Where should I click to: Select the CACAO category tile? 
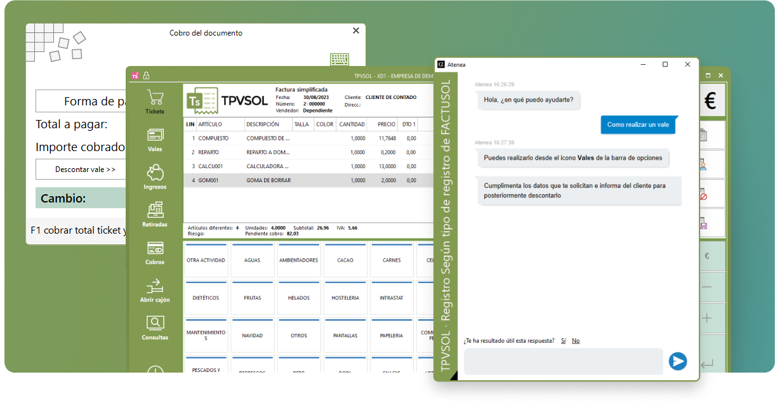(345, 260)
